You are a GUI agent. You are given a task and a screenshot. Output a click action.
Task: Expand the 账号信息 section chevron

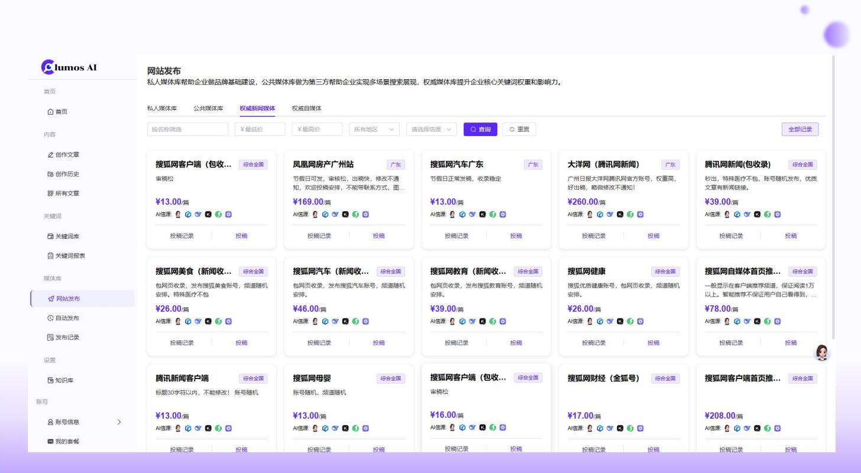tap(119, 422)
